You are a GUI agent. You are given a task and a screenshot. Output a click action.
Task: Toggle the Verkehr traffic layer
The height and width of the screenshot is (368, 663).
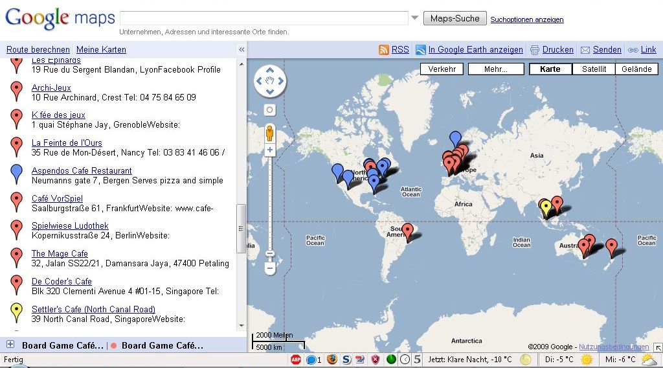pos(442,69)
